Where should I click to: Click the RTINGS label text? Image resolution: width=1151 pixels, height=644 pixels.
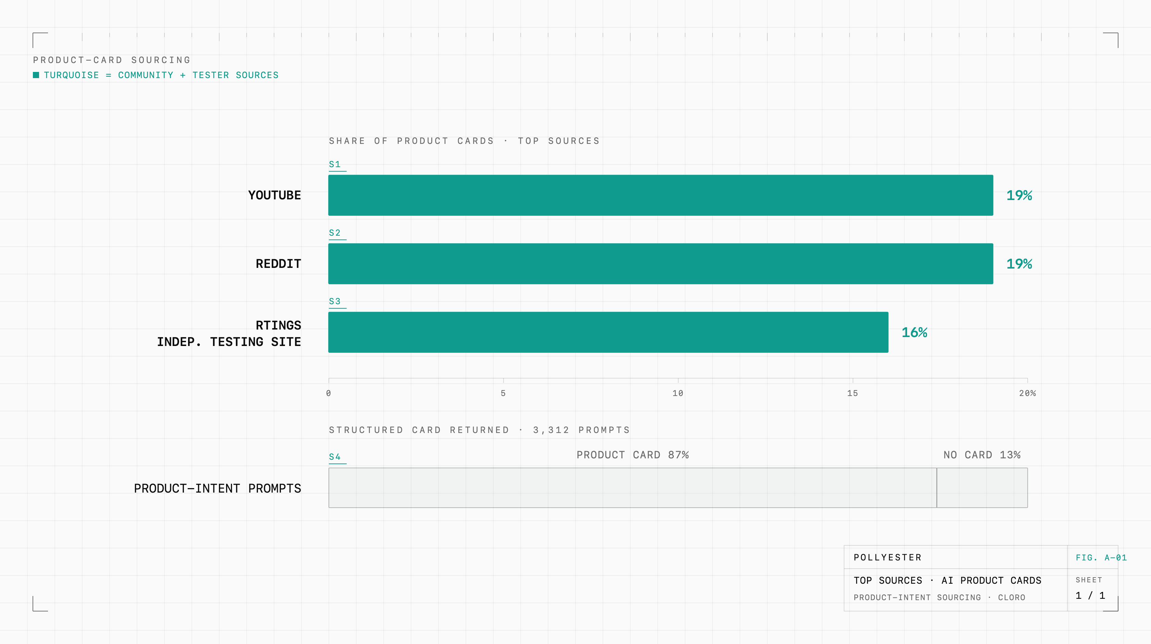[x=279, y=325]
